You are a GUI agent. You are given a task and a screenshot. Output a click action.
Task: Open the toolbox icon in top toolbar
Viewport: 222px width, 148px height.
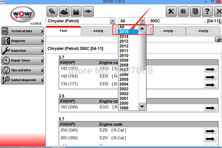(76, 11)
